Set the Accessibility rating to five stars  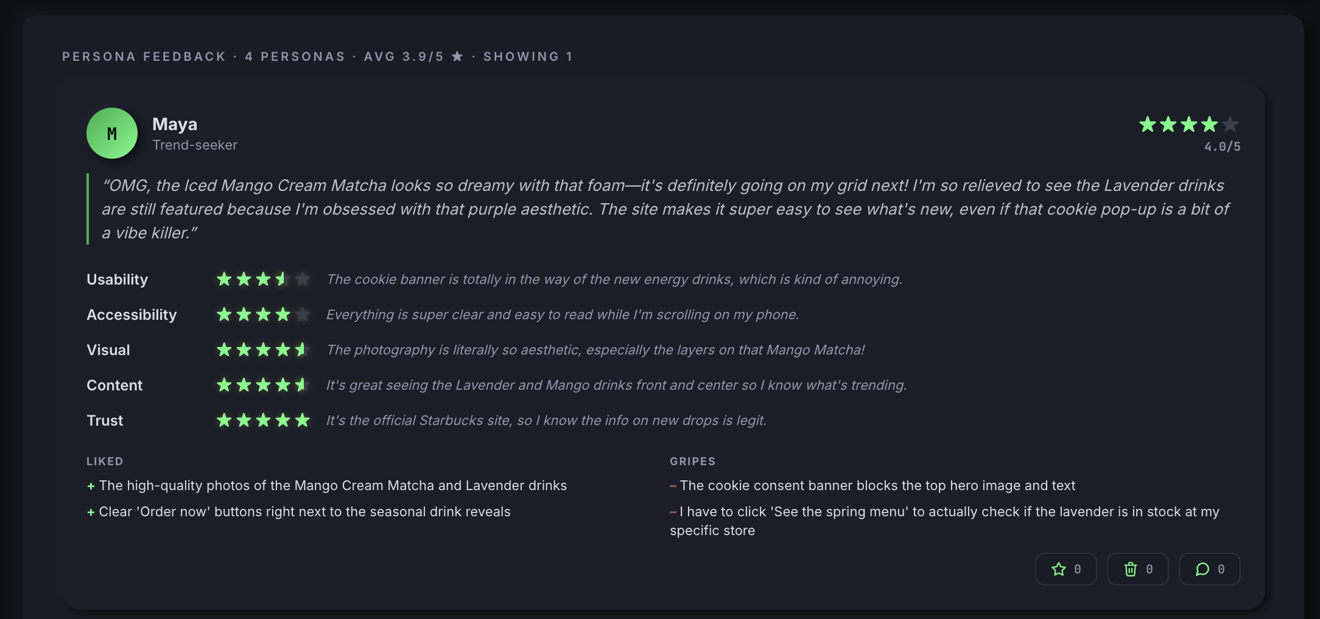click(303, 314)
